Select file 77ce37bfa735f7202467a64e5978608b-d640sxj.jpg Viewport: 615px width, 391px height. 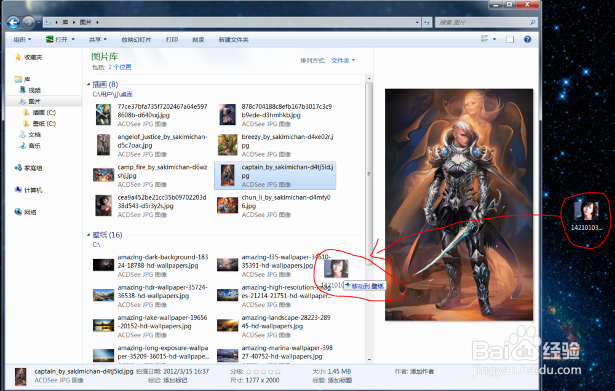point(152,115)
